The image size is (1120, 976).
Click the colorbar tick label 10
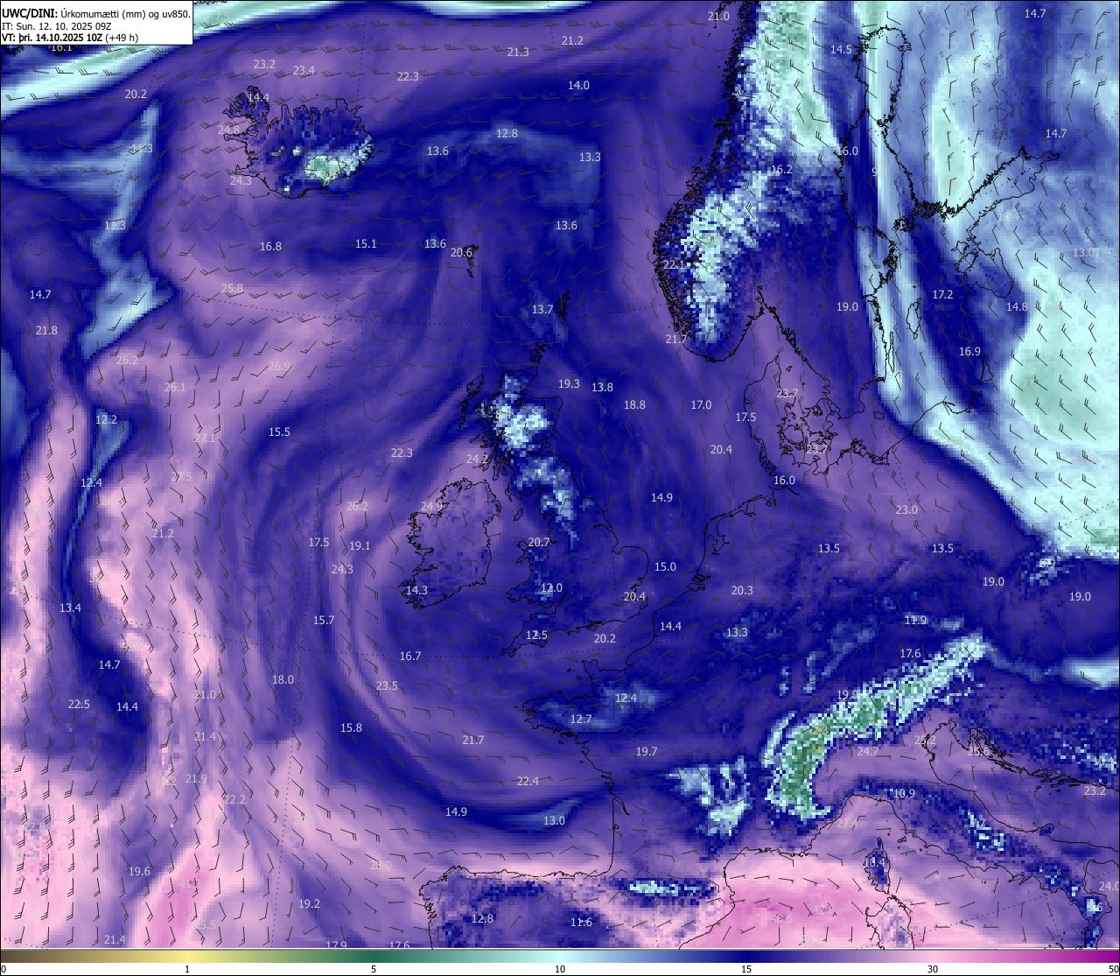[559, 969]
